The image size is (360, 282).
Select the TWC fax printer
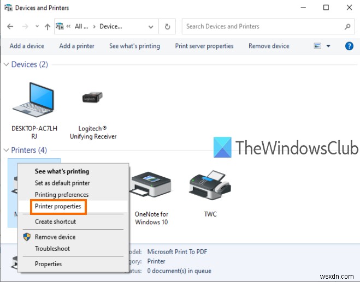point(210,194)
